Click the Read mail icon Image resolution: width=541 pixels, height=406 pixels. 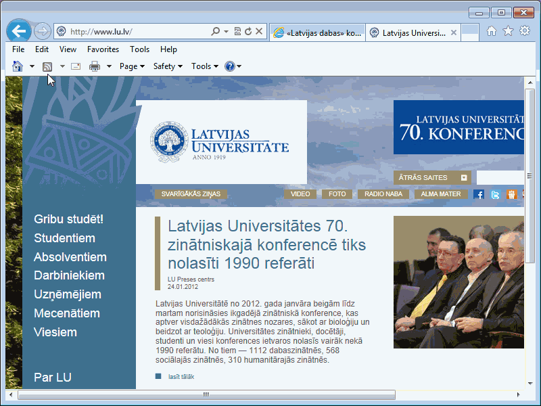pos(76,66)
